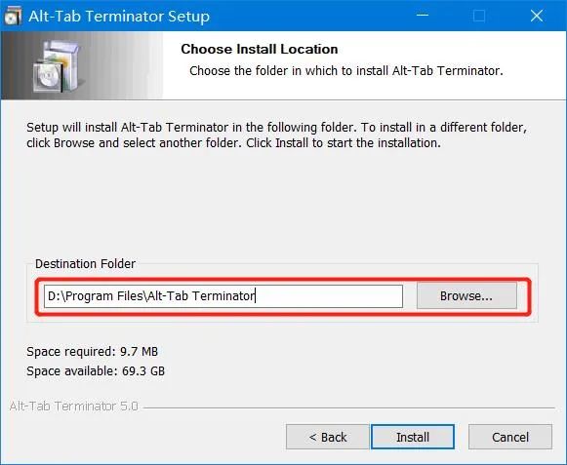Click the installer box-and-disc header image
The image size is (567, 465).
point(58,65)
